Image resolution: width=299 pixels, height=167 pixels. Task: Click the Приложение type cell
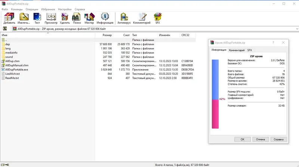(x=140, y=70)
